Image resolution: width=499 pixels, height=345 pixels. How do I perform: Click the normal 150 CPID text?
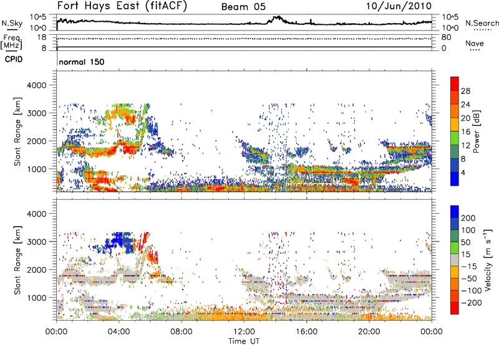(x=82, y=62)
